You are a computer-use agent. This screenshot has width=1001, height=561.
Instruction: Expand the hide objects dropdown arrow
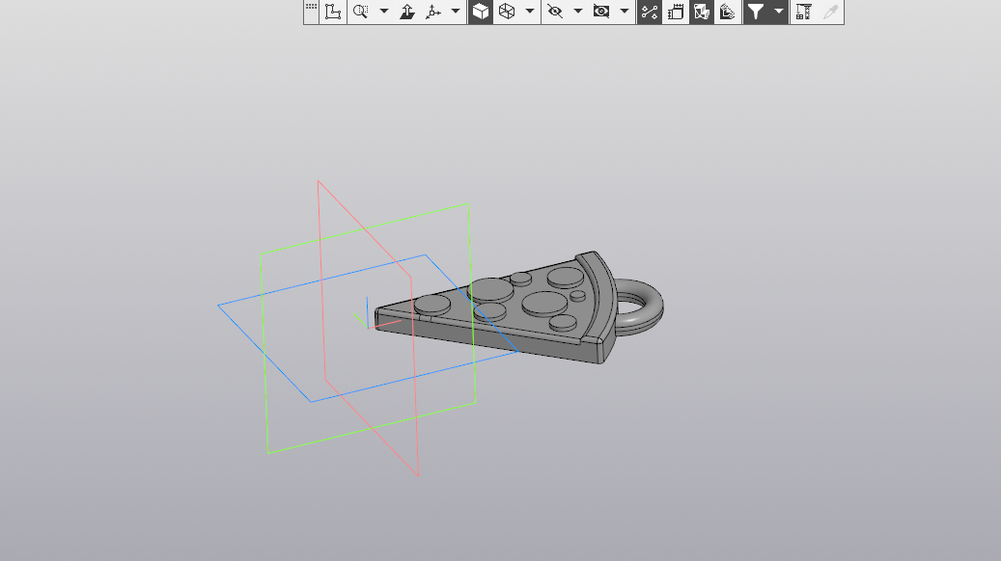click(578, 12)
